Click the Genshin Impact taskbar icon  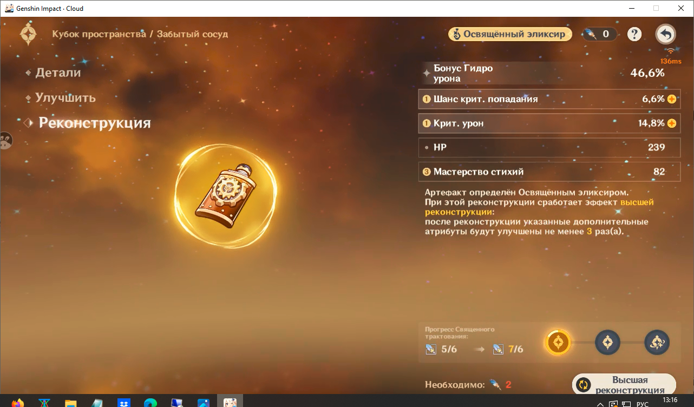click(230, 402)
